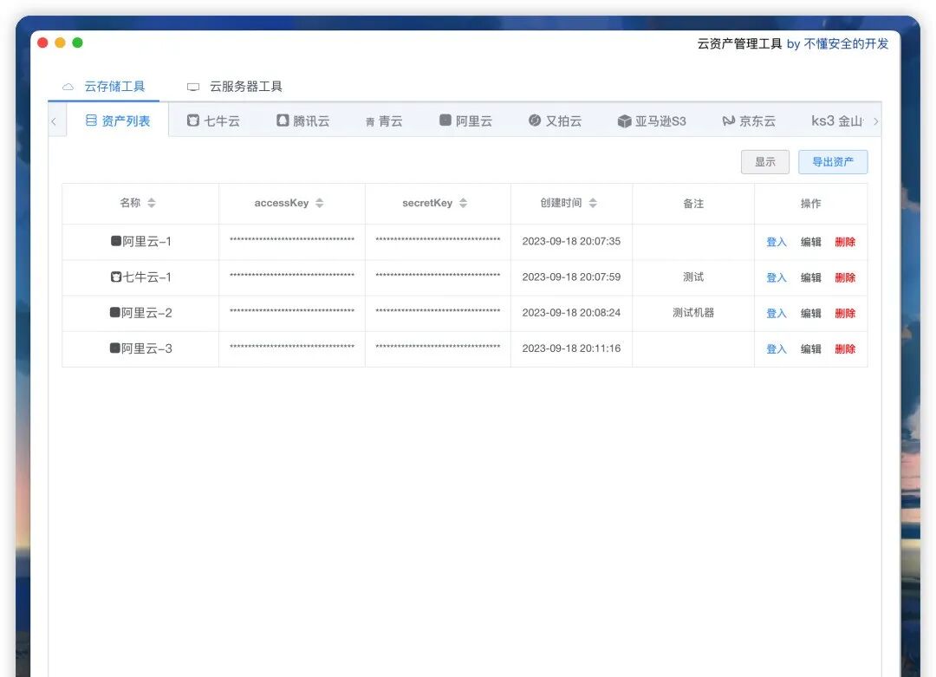Sort the table by 创建时间 column
The height and width of the screenshot is (677, 936).
(593, 203)
